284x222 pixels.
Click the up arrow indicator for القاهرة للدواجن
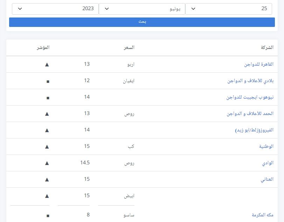click(47, 64)
